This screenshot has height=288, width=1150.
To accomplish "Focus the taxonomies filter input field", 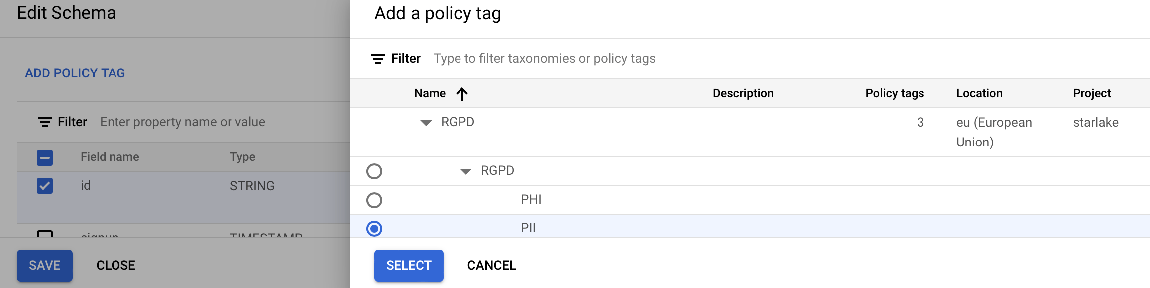I will 544,59.
